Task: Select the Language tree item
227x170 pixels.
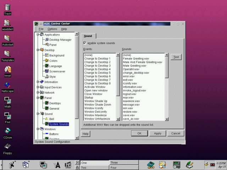Action: 55,66
